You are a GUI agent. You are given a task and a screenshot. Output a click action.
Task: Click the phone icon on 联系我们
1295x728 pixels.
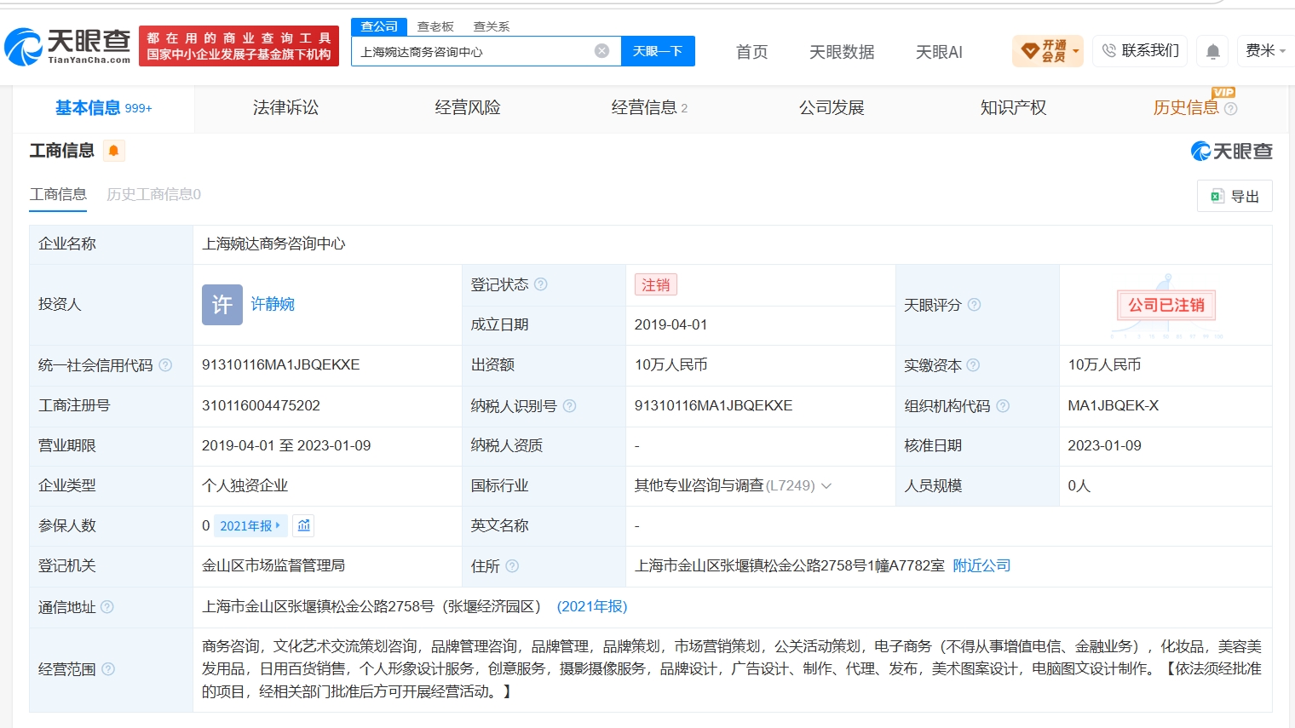click(1108, 51)
